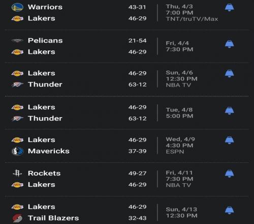The width and height of the screenshot is (254, 224).
Task: Click the Golden State Warriors logo
Action: tap(17, 7)
